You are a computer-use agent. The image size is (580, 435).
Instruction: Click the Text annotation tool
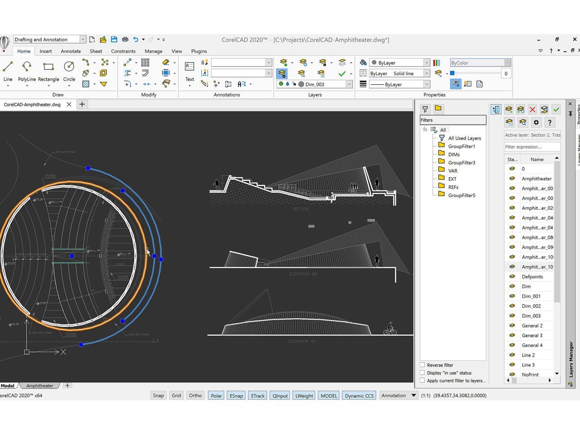189,71
